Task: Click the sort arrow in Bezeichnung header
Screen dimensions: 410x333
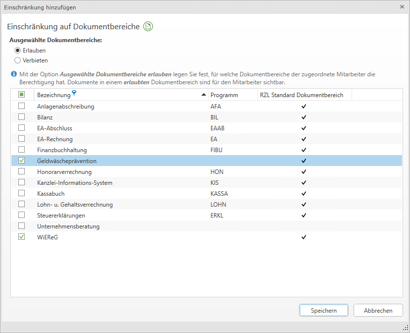Action: click(x=204, y=95)
